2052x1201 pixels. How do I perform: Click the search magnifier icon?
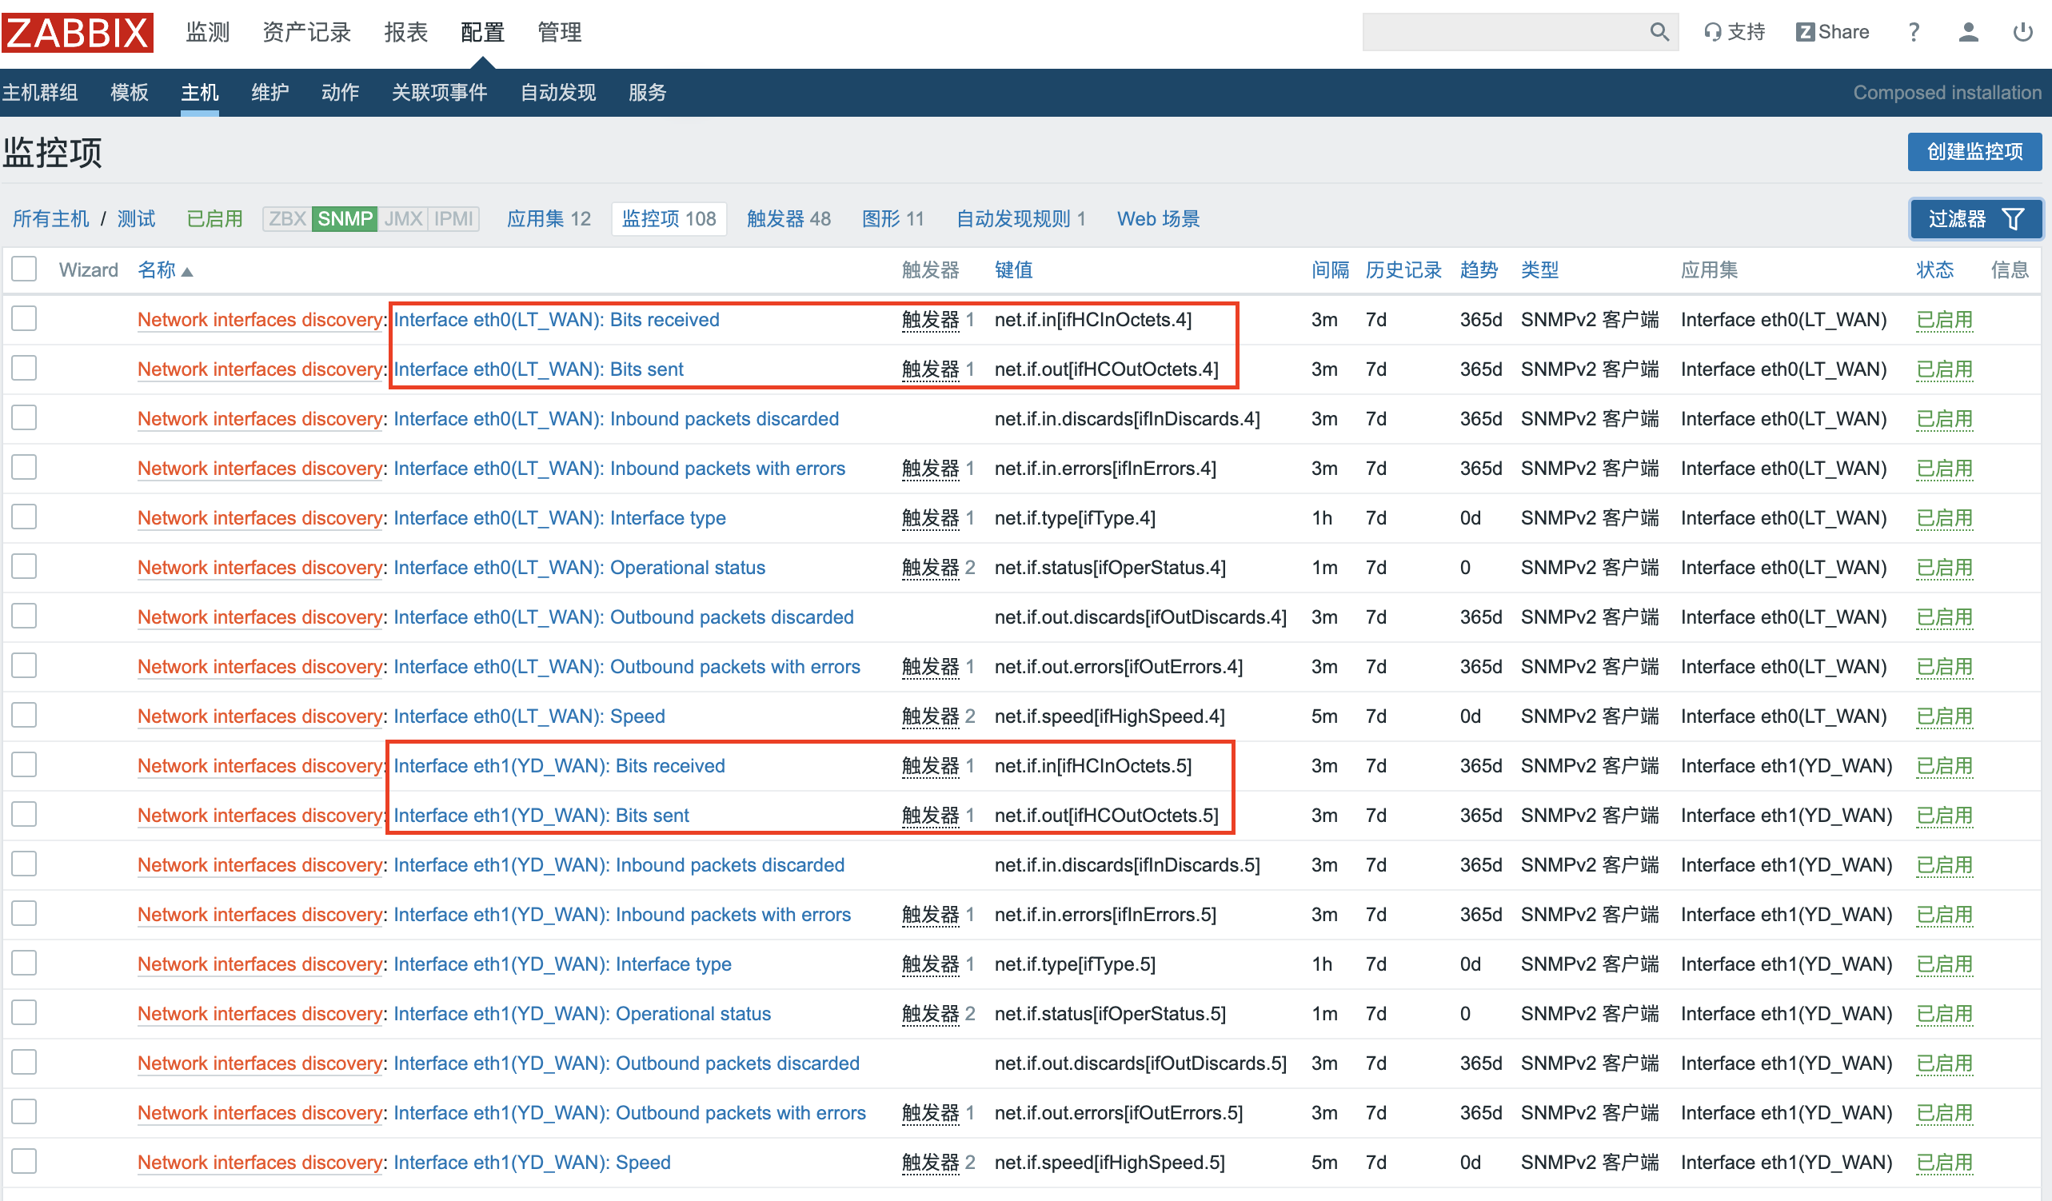tap(1659, 33)
